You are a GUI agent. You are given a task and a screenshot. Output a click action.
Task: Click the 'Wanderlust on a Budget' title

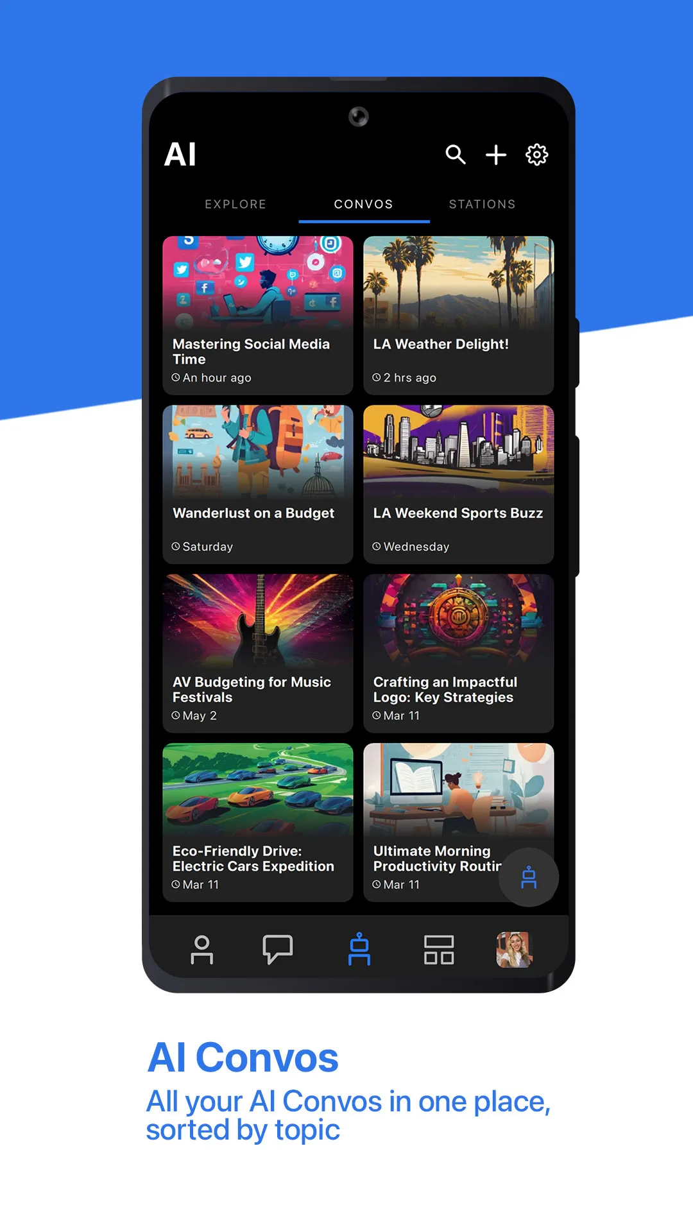253,513
